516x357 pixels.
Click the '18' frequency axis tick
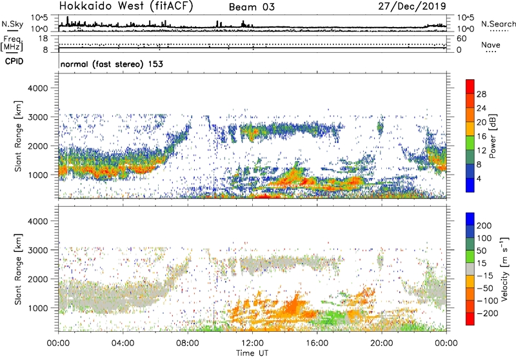pos(43,39)
